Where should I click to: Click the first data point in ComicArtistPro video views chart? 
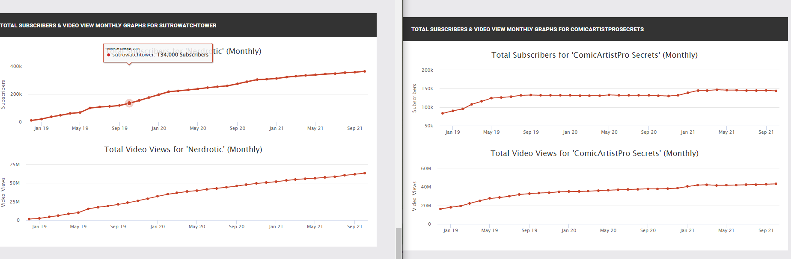440,209
